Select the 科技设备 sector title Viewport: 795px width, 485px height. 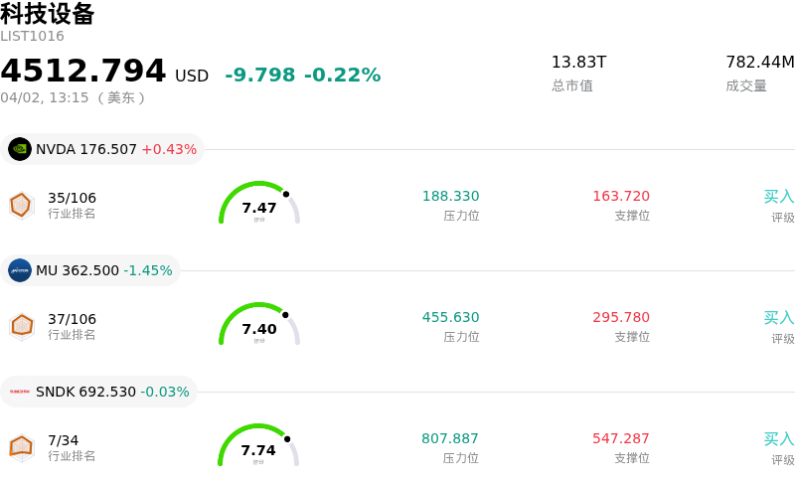tap(48, 14)
